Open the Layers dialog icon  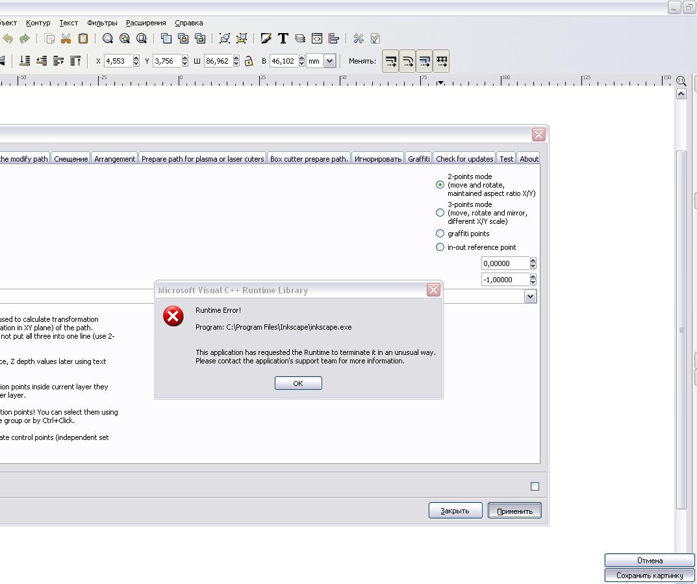coord(300,39)
